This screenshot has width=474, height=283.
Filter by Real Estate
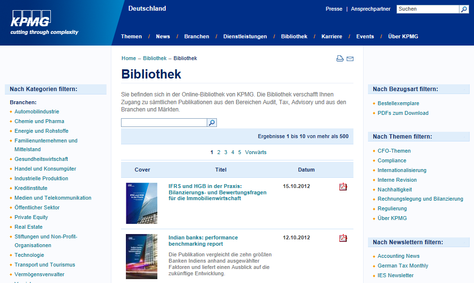pos(29,227)
